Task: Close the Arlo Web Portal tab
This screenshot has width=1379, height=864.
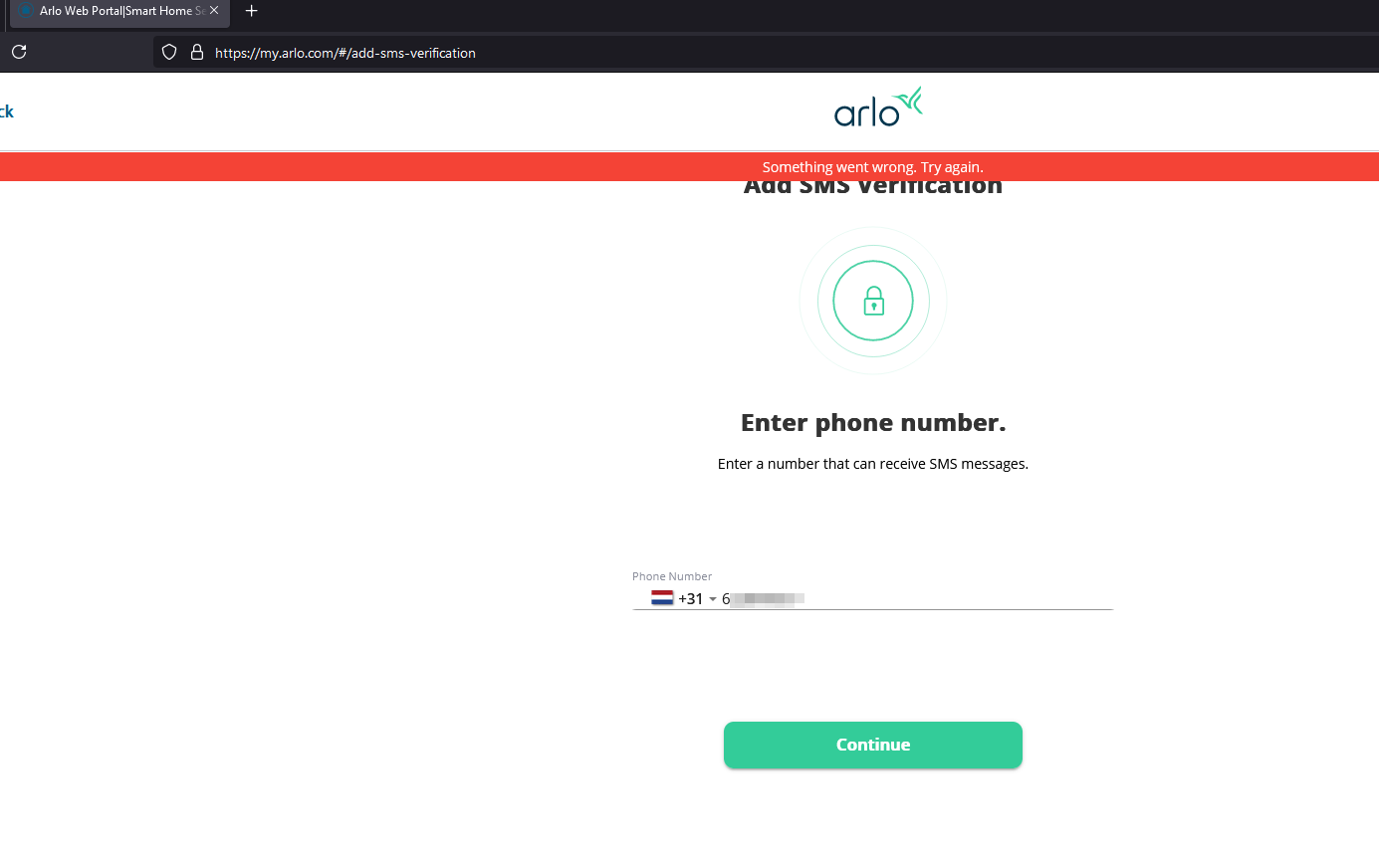Action: 214,10
